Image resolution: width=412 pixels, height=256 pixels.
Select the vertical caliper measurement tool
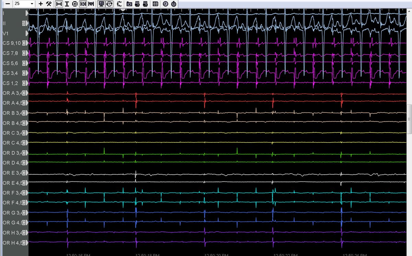click(x=67, y=4)
